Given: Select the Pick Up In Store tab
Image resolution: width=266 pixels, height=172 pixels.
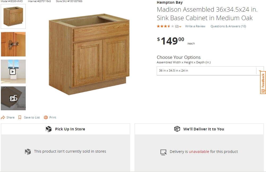Looking at the screenshot, I should pyautogui.click(x=66, y=129).
